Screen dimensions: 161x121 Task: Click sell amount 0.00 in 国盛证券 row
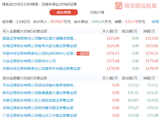[x=135, y=38]
